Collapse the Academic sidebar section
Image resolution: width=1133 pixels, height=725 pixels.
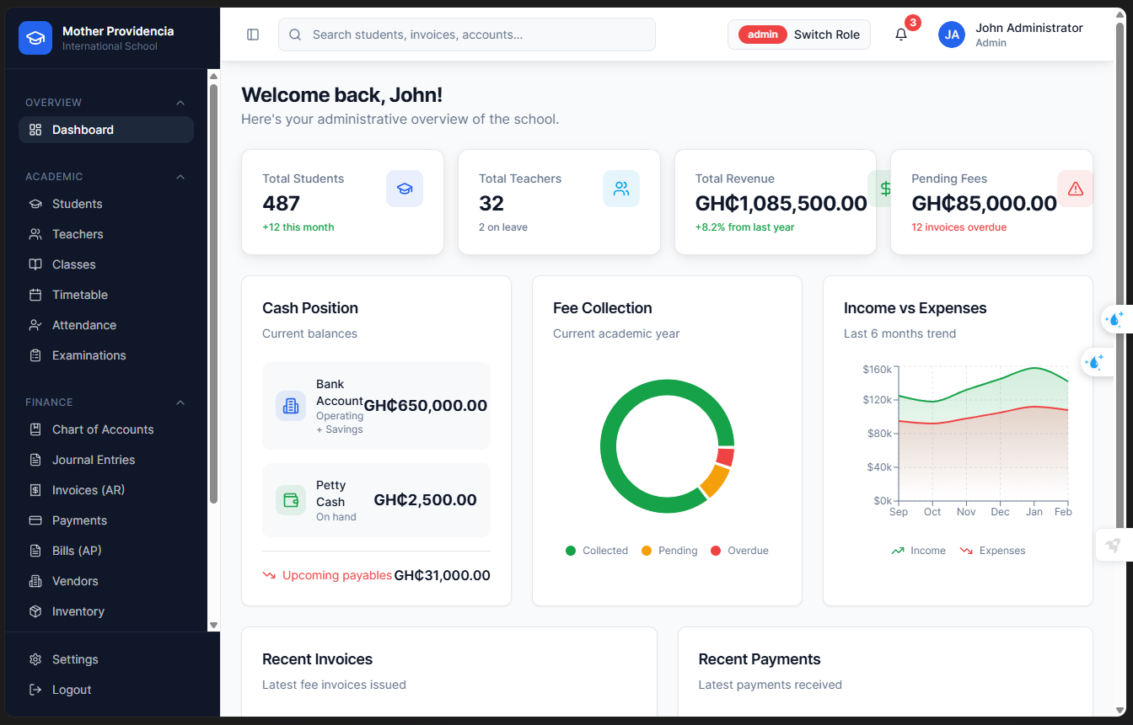click(180, 177)
